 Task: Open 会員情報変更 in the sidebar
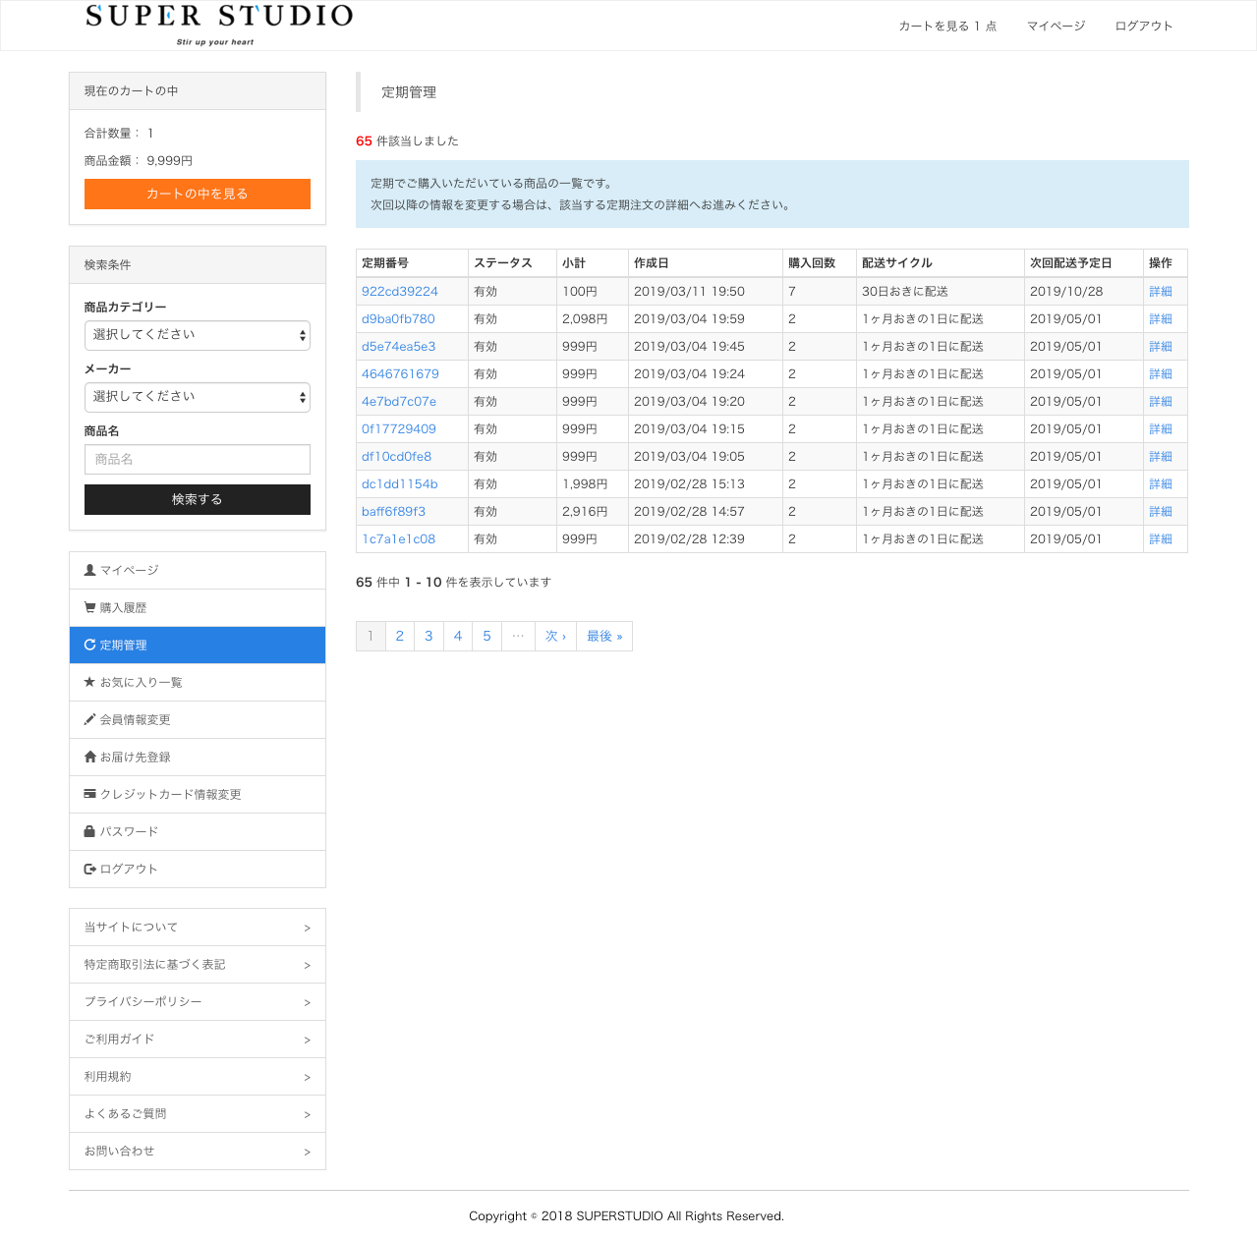(198, 720)
